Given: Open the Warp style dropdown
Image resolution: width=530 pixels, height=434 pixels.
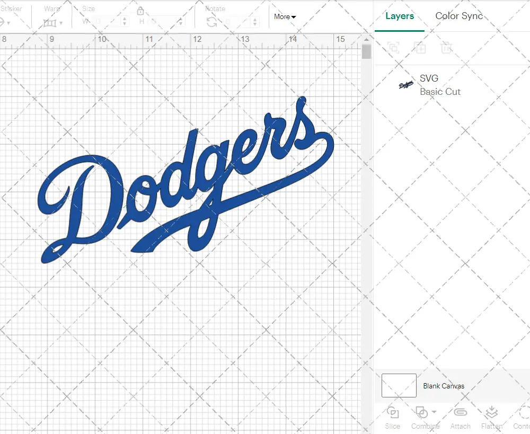Looking at the screenshot, I should [60, 23].
